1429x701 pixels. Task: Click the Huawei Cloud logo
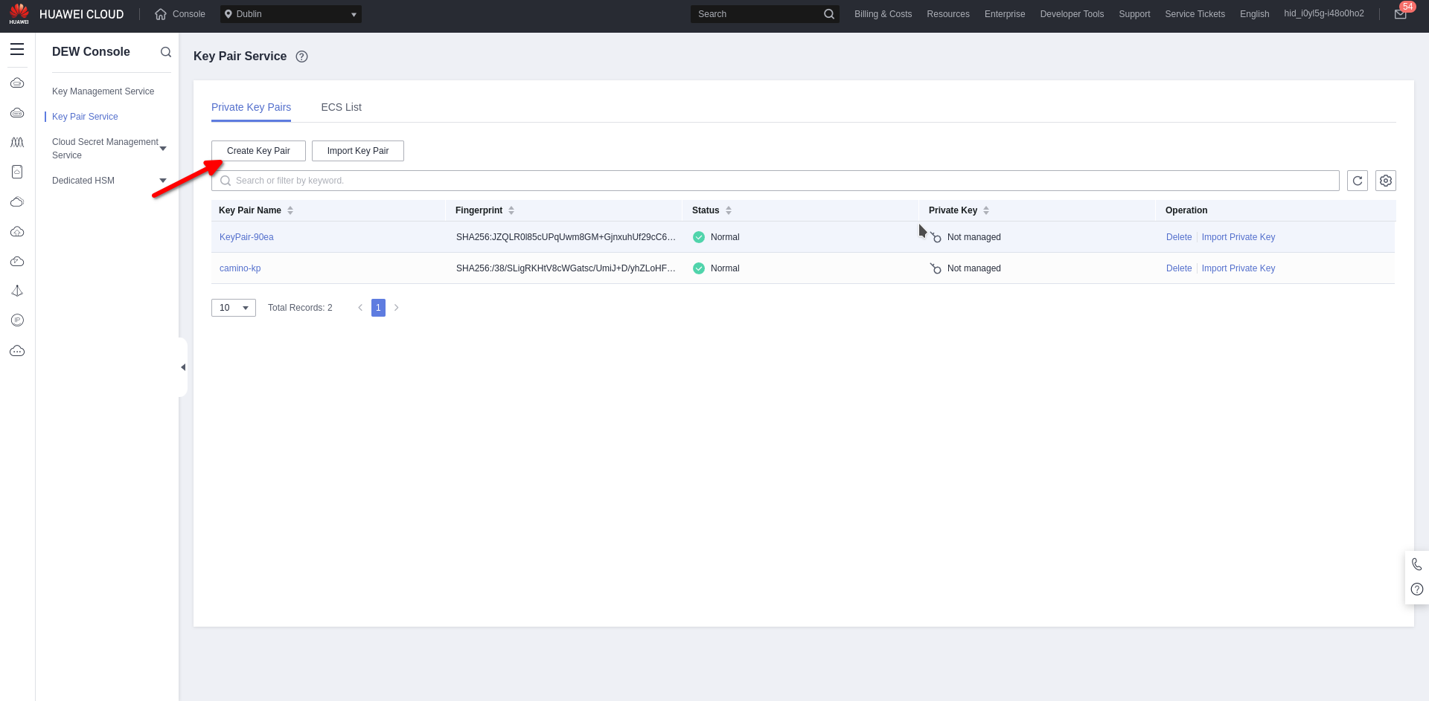(x=65, y=14)
